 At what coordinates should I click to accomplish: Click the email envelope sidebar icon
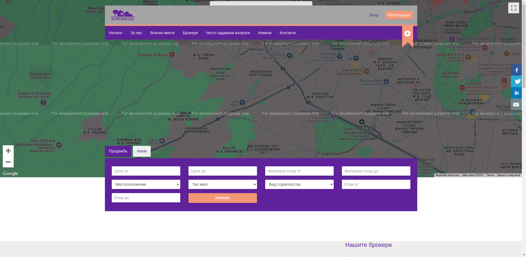(x=516, y=104)
